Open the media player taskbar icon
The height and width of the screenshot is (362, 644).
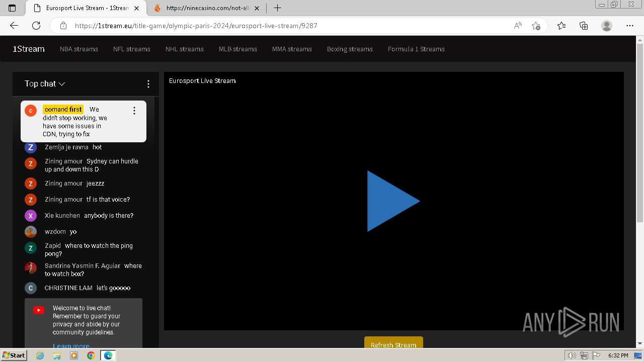pyautogui.click(x=74, y=355)
